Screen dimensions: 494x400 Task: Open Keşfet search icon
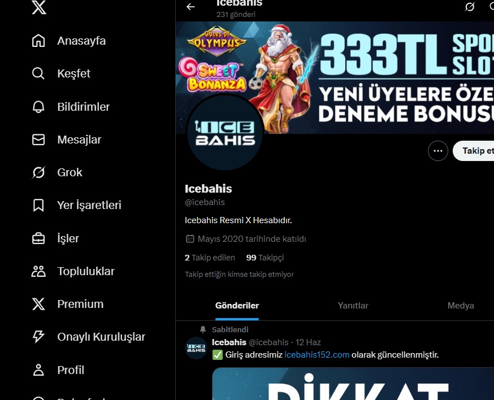[x=38, y=73]
